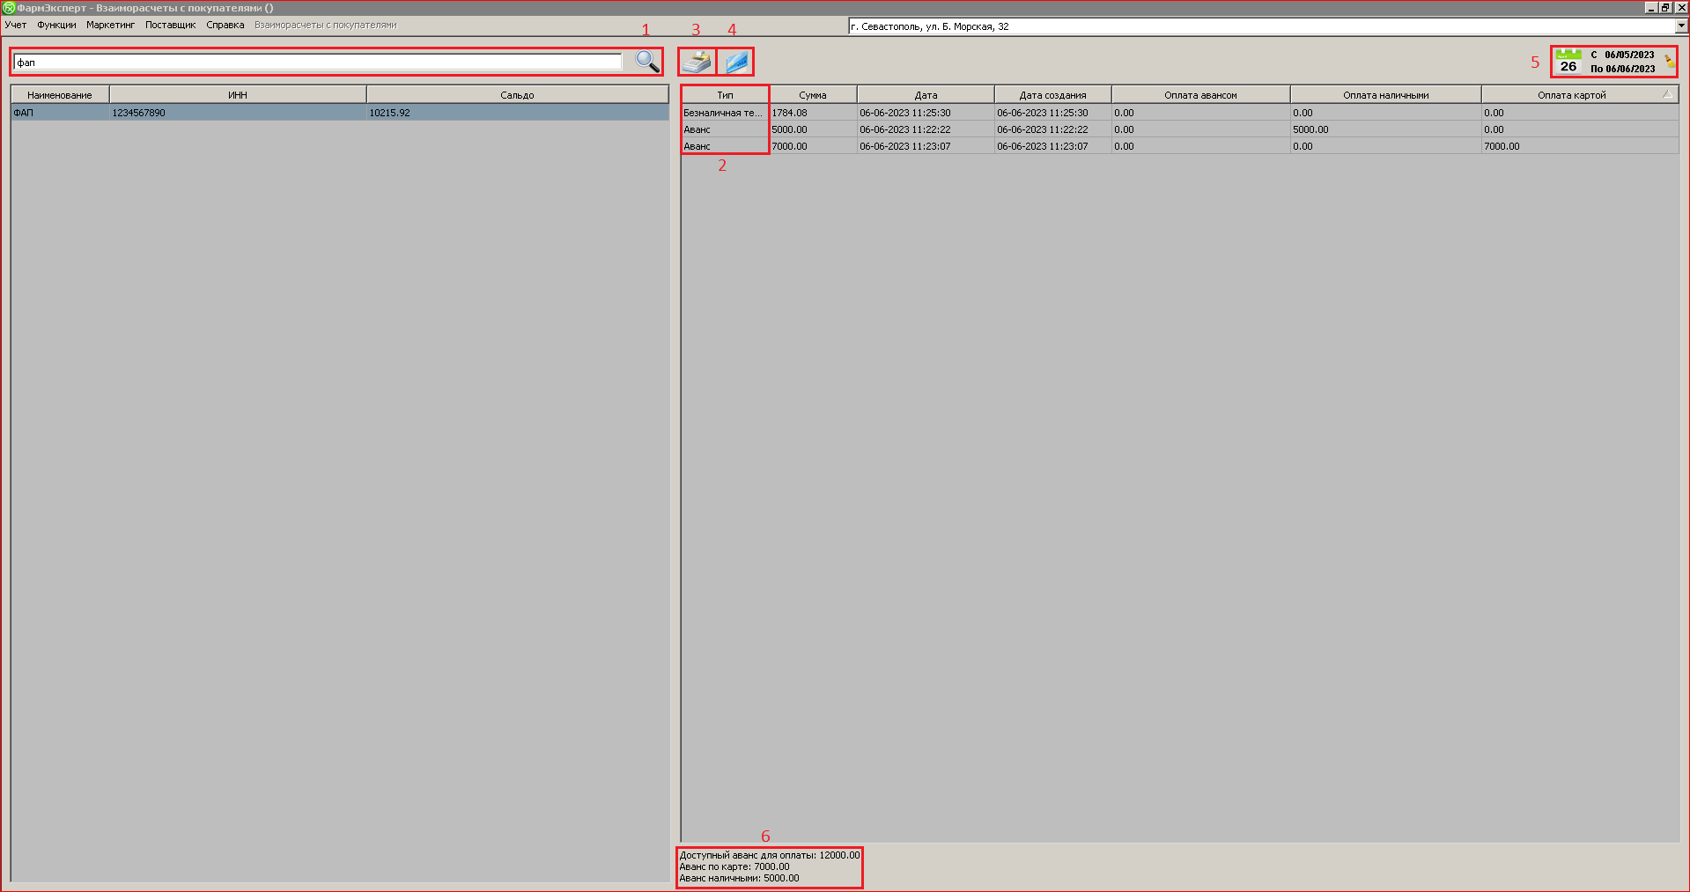Image resolution: width=1690 pixels, height=892 pixels.
Task: Click the ФармЭксперт icon in the title bar
Action: tap(9, 8)
